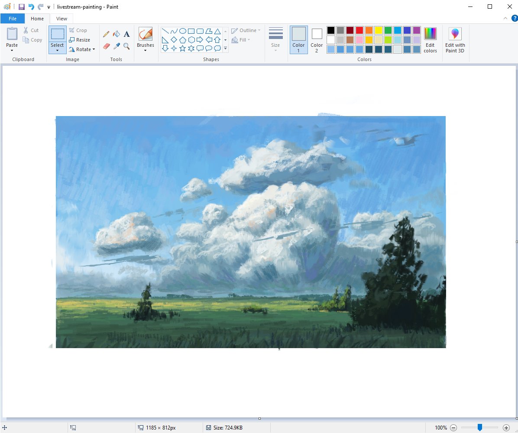Viewport: 518px width, 433px height.
Task: Expand the Paste dropdown arrow
Action: pyautogui.click(x=12, y=51)
